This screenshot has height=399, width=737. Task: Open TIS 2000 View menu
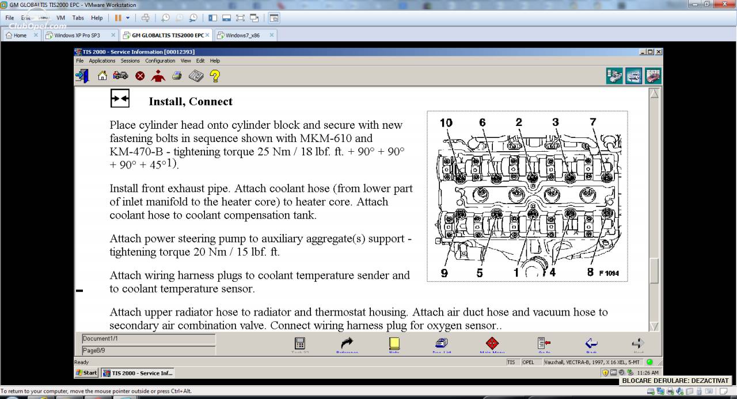point(185,60)
